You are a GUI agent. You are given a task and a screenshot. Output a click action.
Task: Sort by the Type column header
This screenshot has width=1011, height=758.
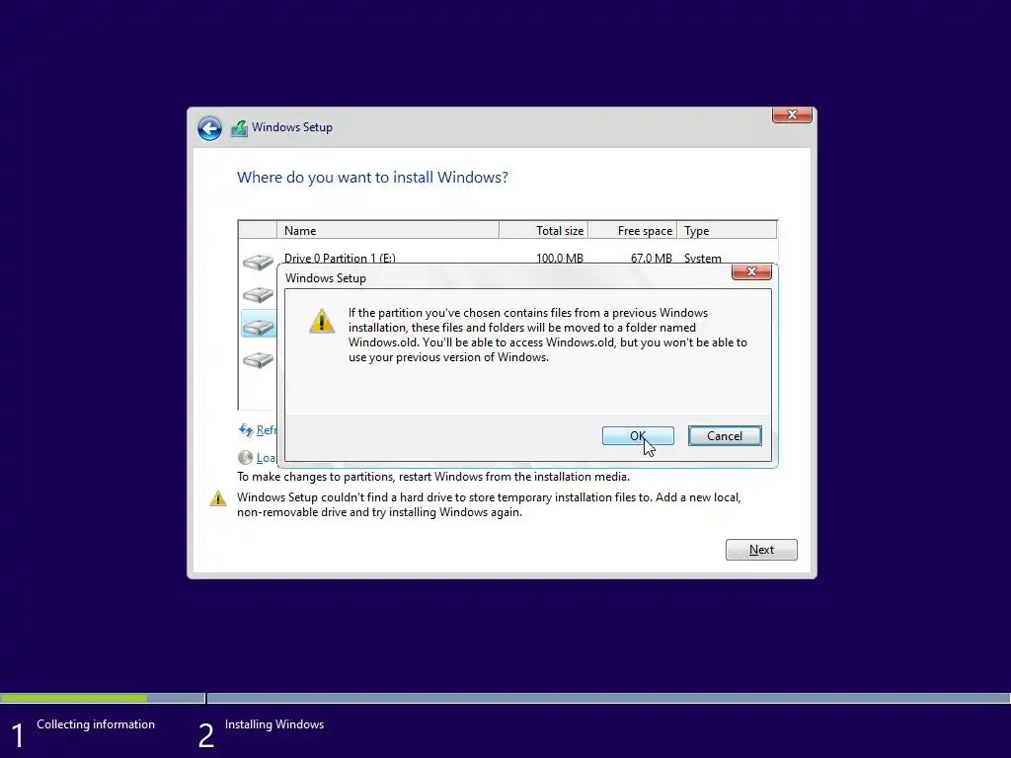click(727, 230)
